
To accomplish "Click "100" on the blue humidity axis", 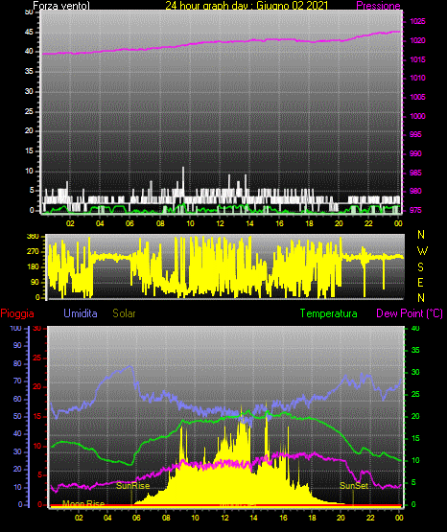I will (x=15, y=329).
